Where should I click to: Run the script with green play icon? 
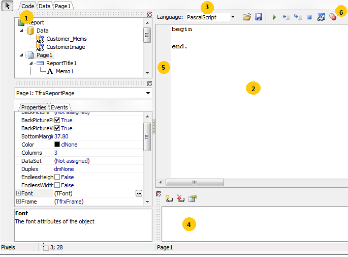(274, 17)
